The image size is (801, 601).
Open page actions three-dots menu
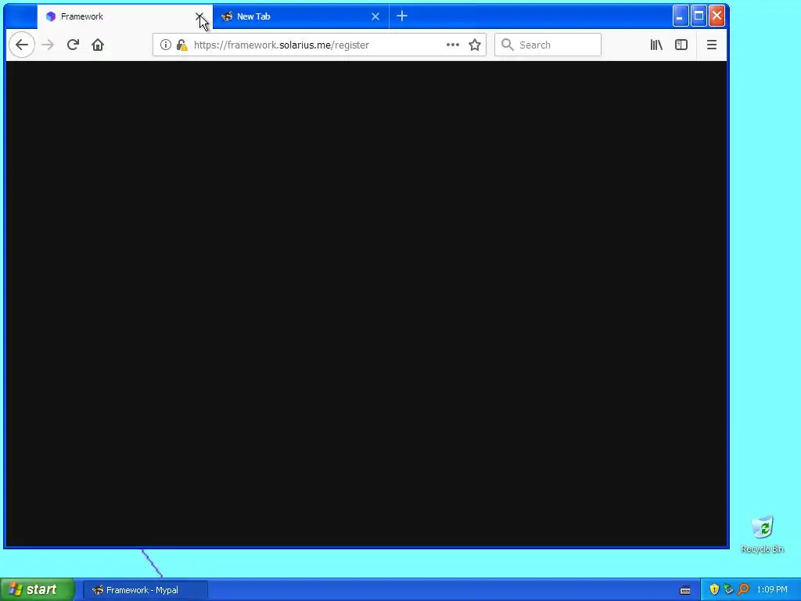(453, 45)
